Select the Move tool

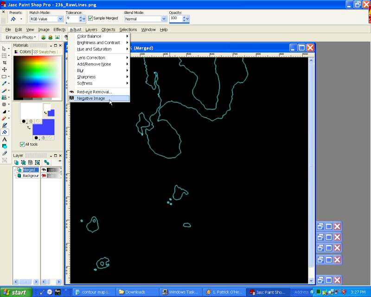(5, 69)
